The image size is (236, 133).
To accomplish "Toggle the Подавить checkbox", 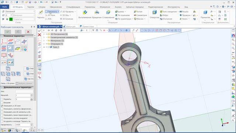I will [x=2, y=99].
